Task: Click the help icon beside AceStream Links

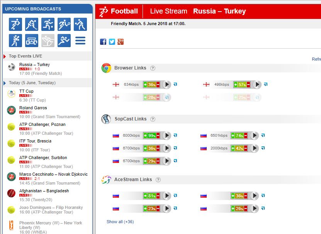Action: click(158, 180)
